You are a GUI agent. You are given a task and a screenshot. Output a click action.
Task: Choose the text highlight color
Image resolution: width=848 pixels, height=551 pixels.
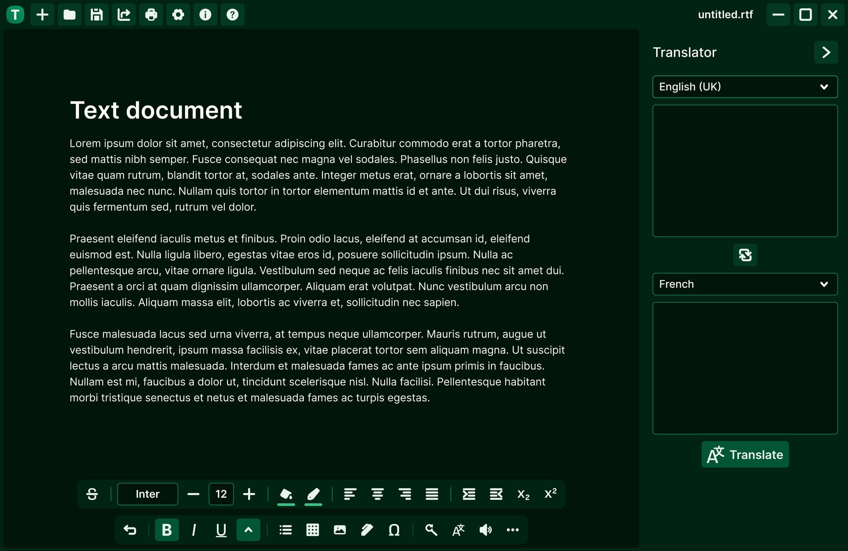point(313,494)
